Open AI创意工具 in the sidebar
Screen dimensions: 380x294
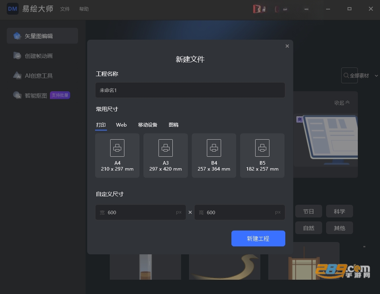click(x=42, y=76)
